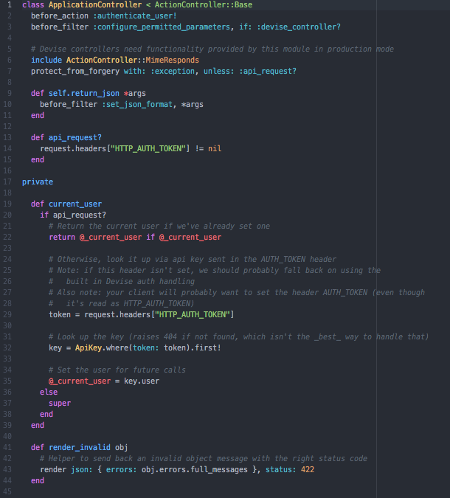
Task: Click the json: keyword on line 43
Action: pos(82,470)
